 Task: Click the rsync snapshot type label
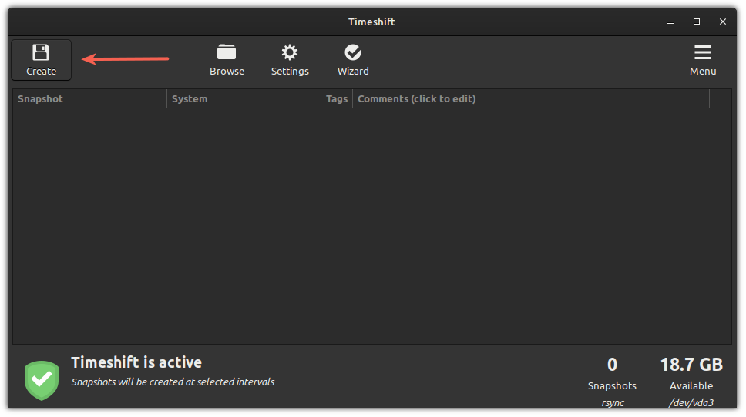click(613, 403)
